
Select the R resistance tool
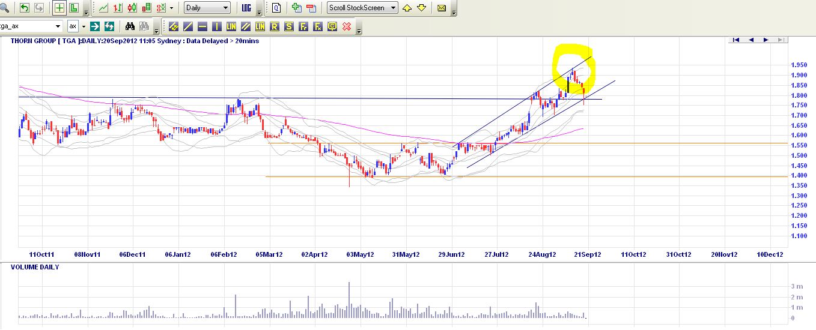pyautogui.click(x=274, y=26)
